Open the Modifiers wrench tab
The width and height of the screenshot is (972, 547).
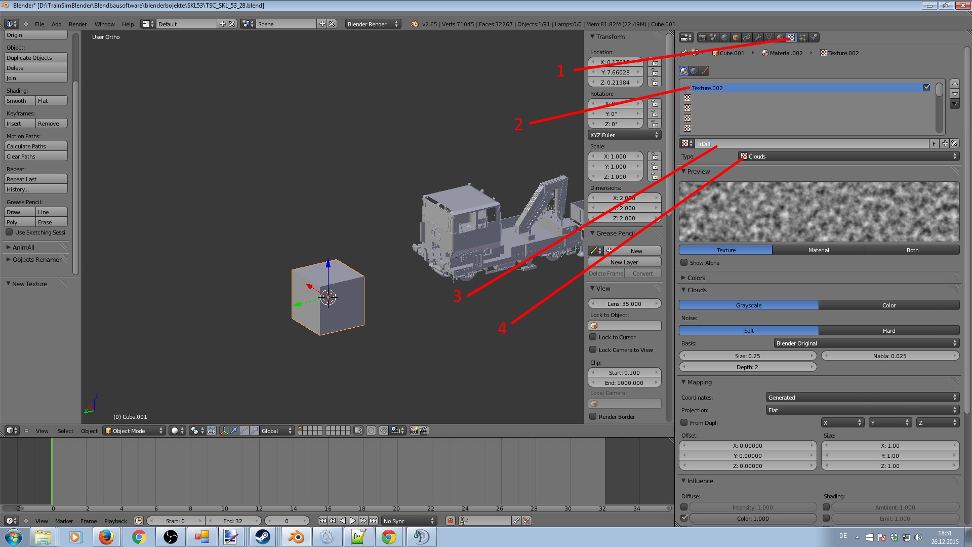758,37
